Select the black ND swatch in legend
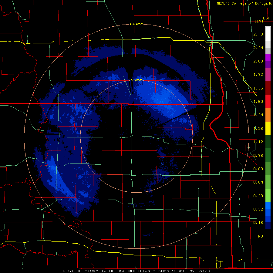273x273 pixels. click(268, 236)
